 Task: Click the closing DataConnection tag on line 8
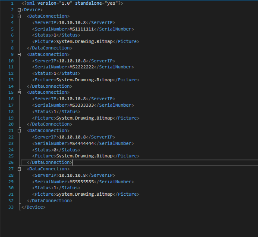click(50, 48)
